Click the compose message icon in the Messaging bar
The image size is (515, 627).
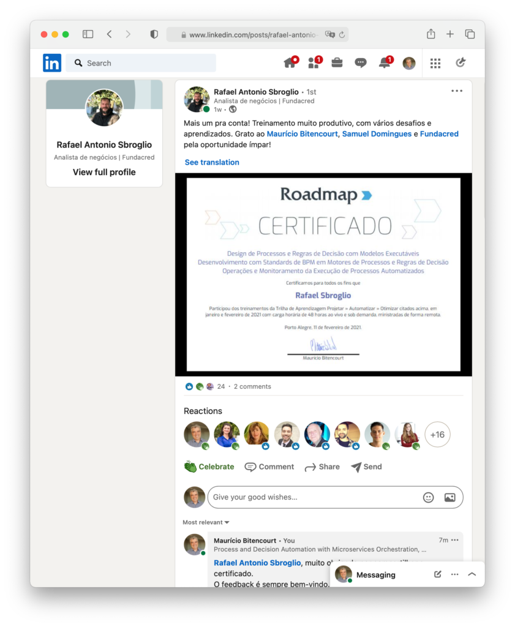tap(438, 574)
